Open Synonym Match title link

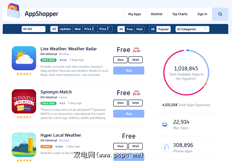pos(56,92)
